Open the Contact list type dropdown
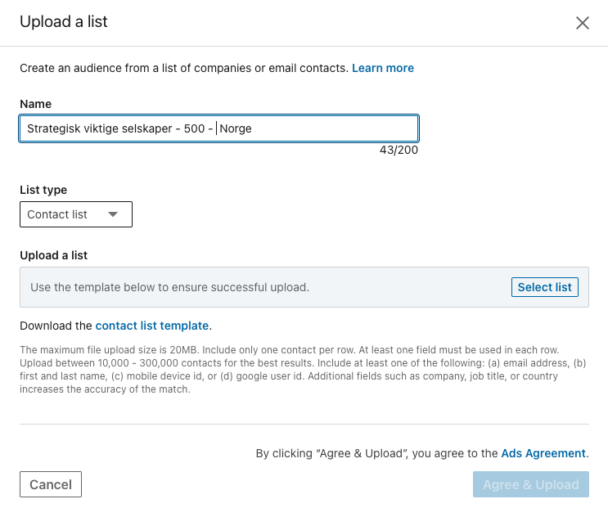608x508 pixels. (x=75, y=214)
